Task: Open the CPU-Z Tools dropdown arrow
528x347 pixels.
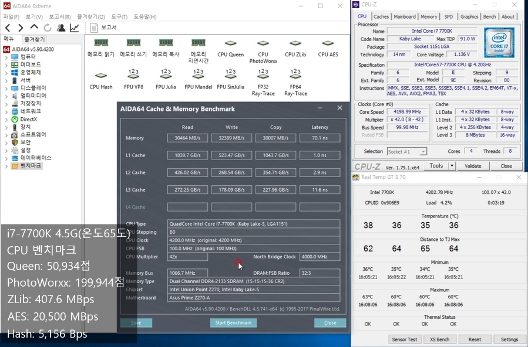Action: point(452,166)
